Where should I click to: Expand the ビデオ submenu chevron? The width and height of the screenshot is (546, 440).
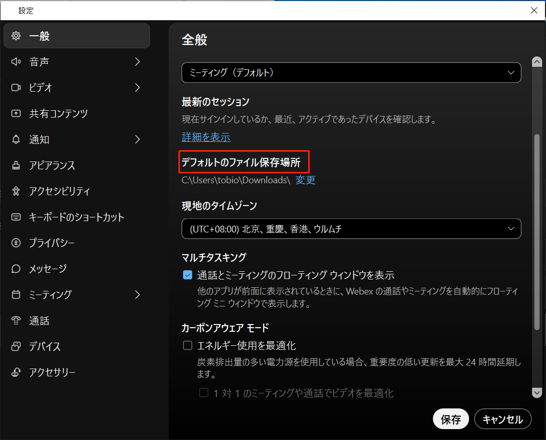tap(138, 87)
